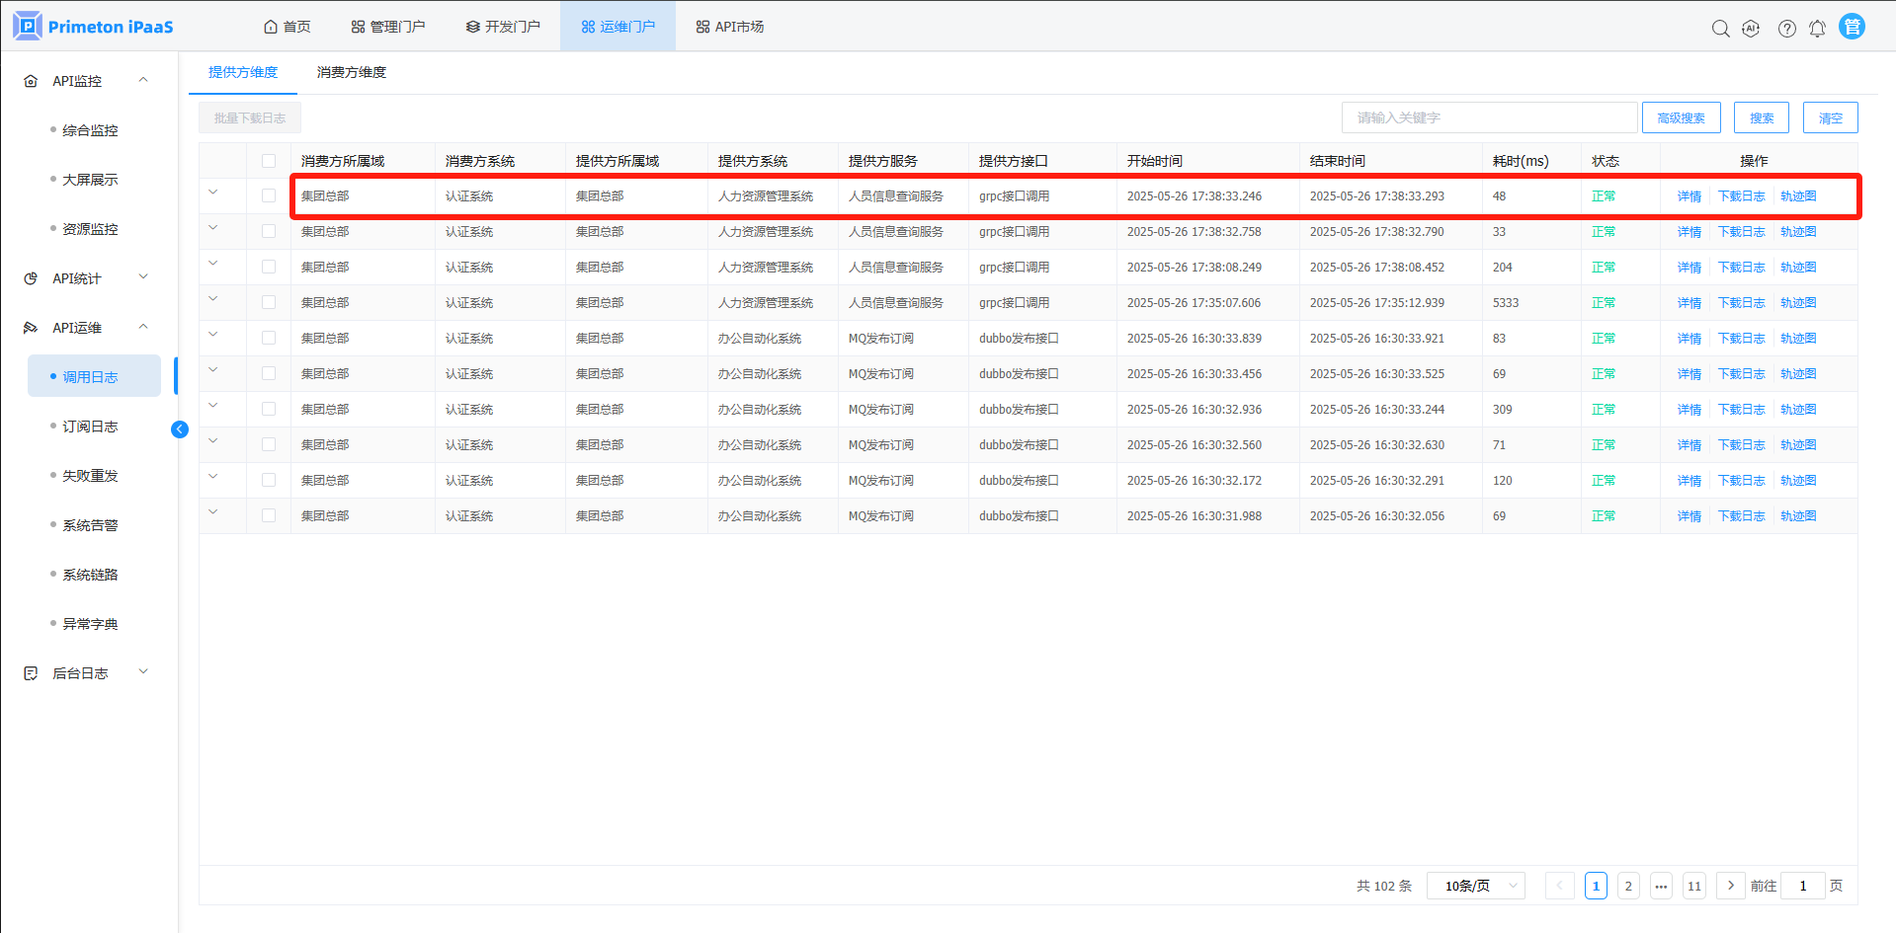Screen dimensions: 1896x933
Task: Click the Primeton iPaaS logo
Action: click(x=94, y=27)
